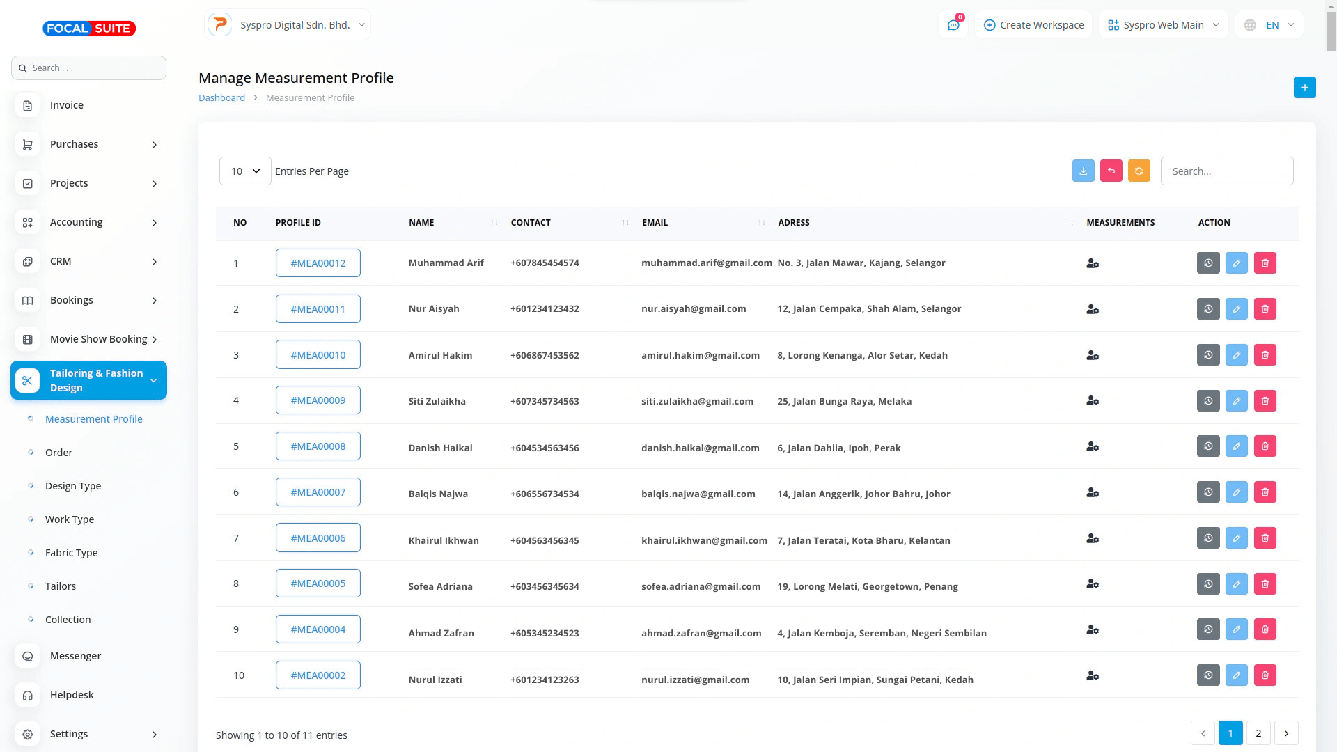
Task: Open the entries per page dropdown
Action: click(x=245, y=171)
